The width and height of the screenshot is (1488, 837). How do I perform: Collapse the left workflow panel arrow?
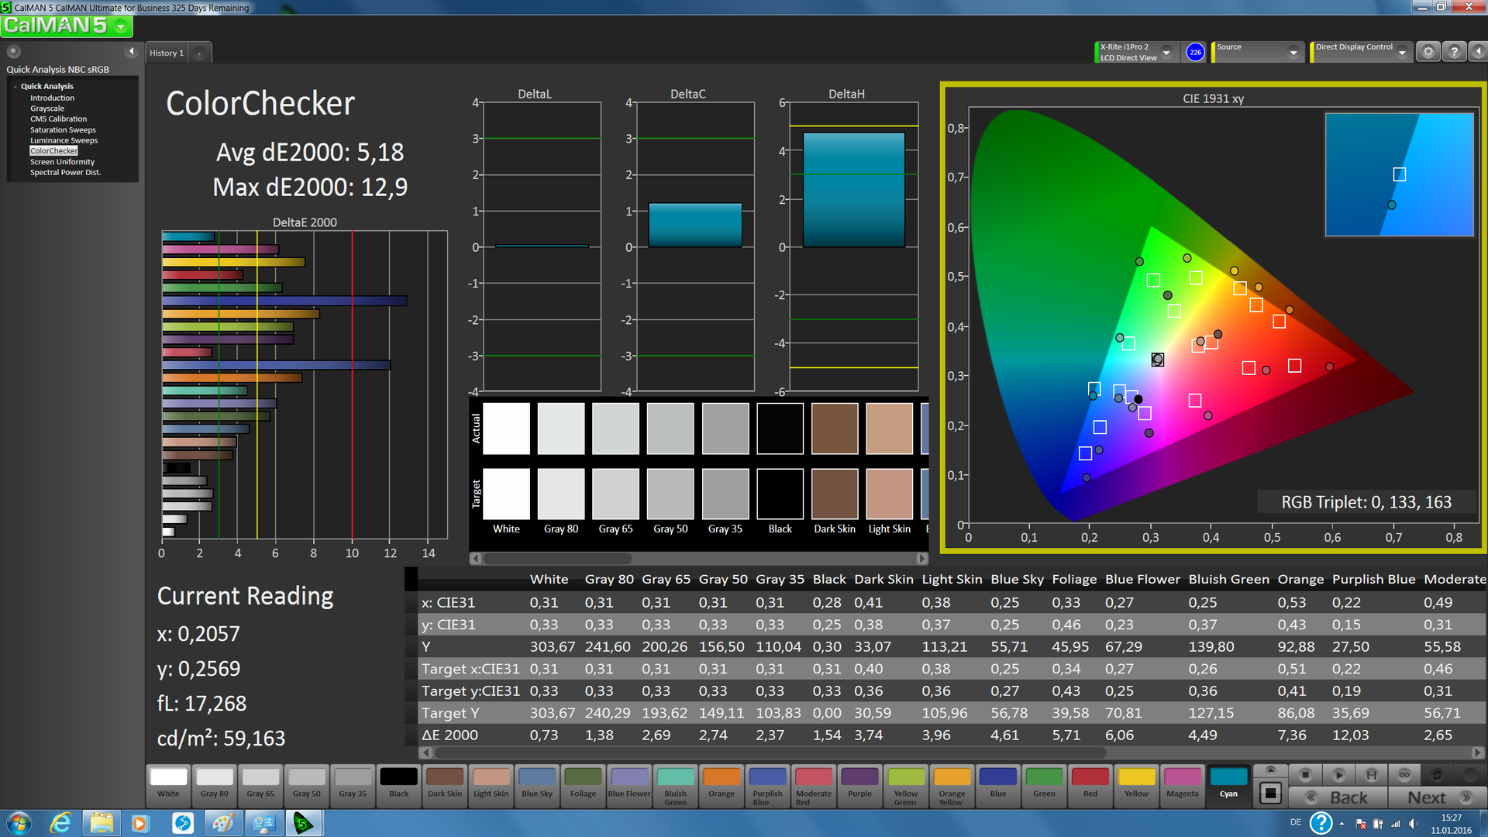tap(131, 52)
